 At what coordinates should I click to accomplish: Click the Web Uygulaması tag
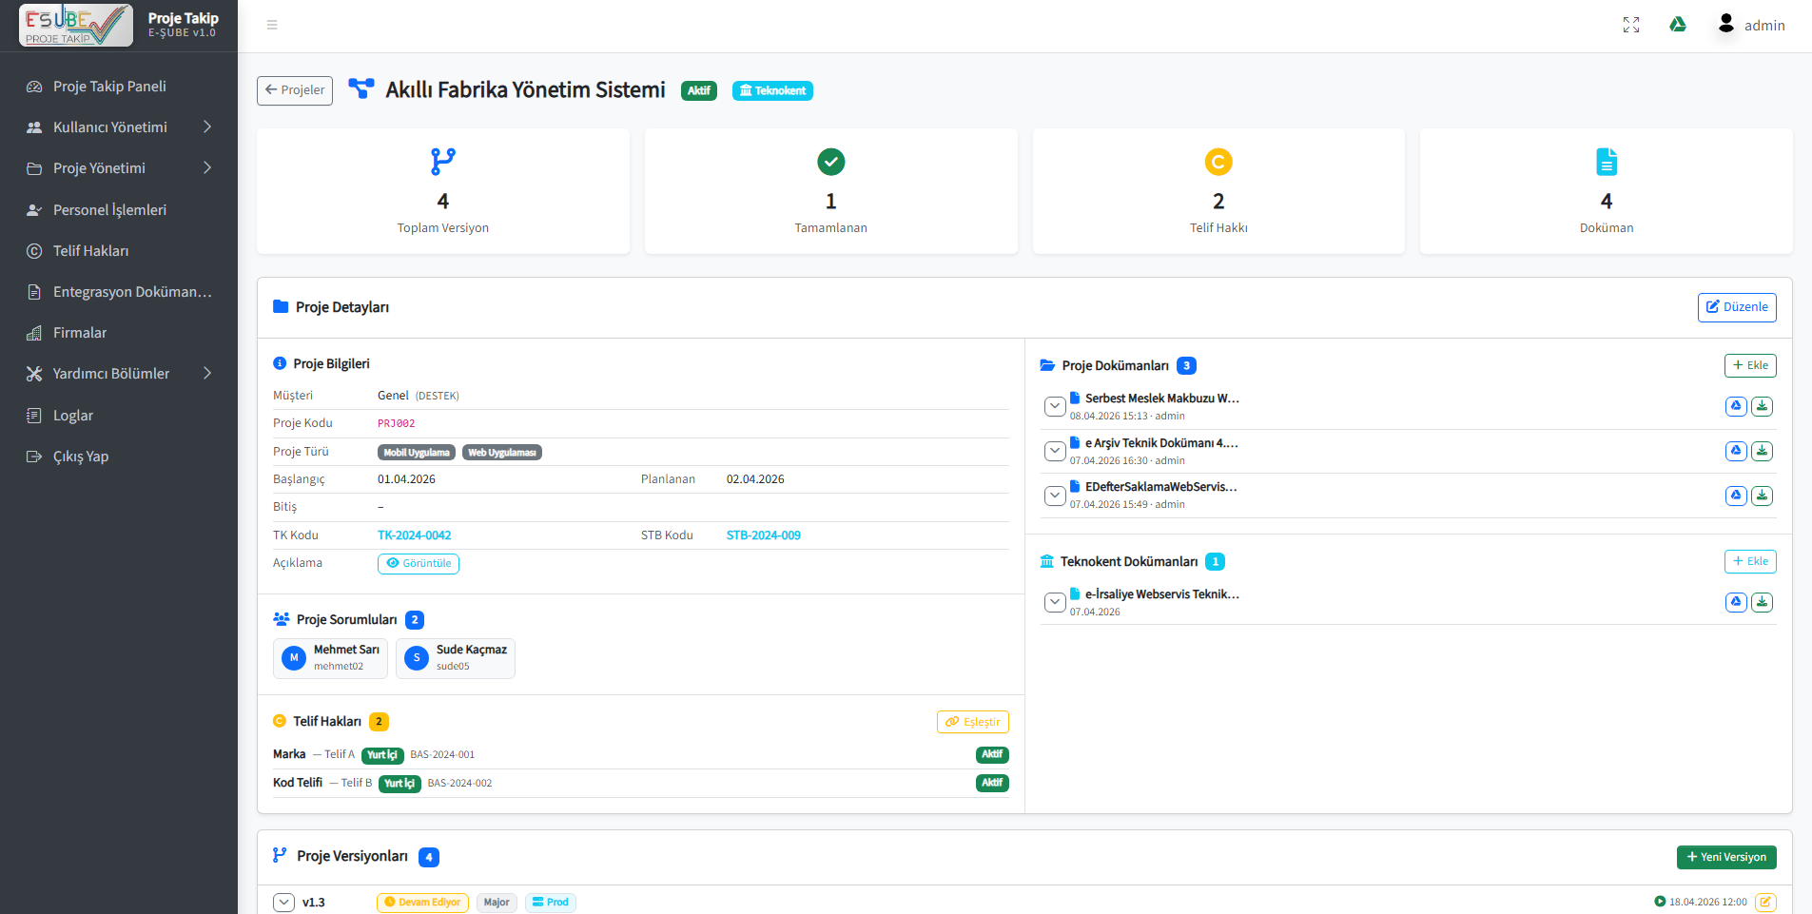click(502, 453)
